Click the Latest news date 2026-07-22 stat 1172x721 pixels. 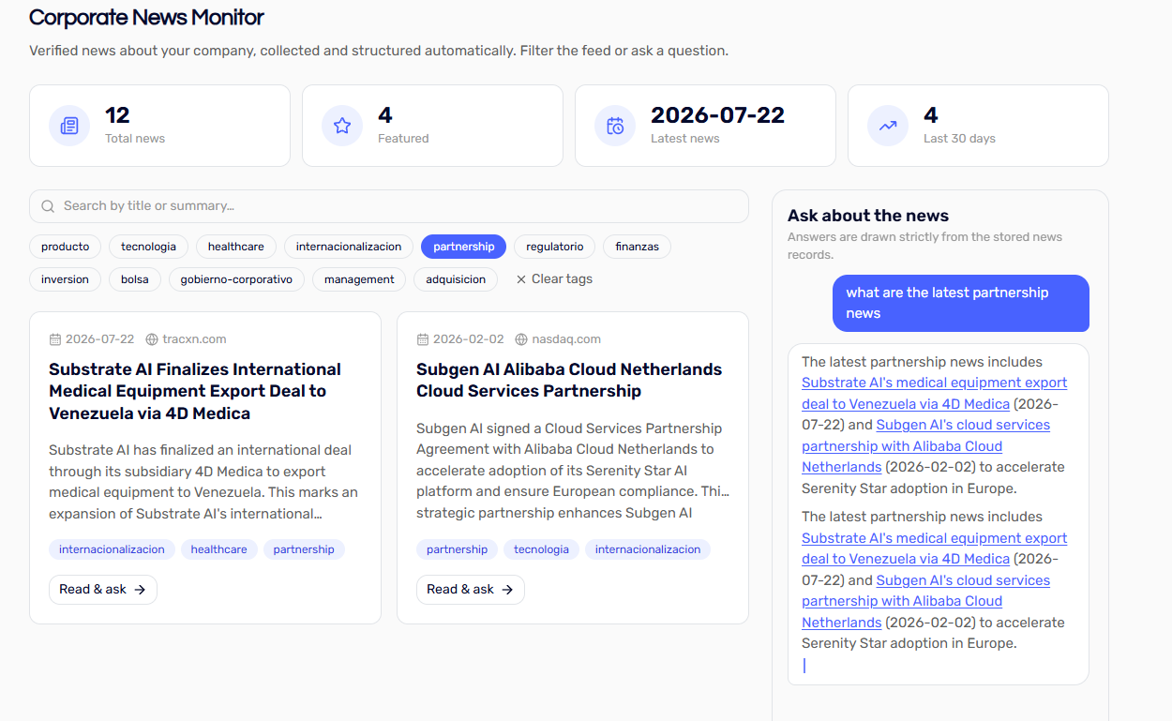[717, 115]
